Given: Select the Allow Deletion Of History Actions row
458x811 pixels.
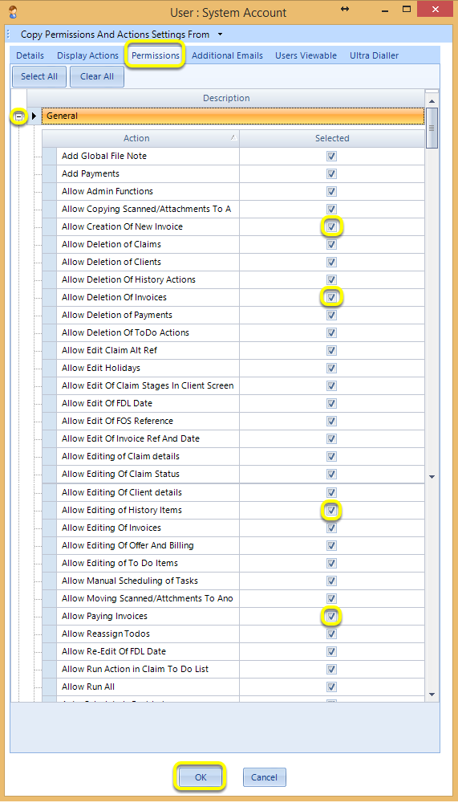Looking at the screenshot, I should pos(233,279).
